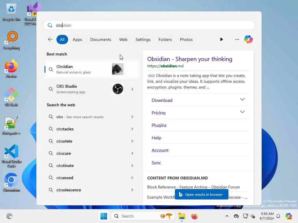Switch to the Photos filter tab
This screenshot has height=223, width=298.
[186, 39]
